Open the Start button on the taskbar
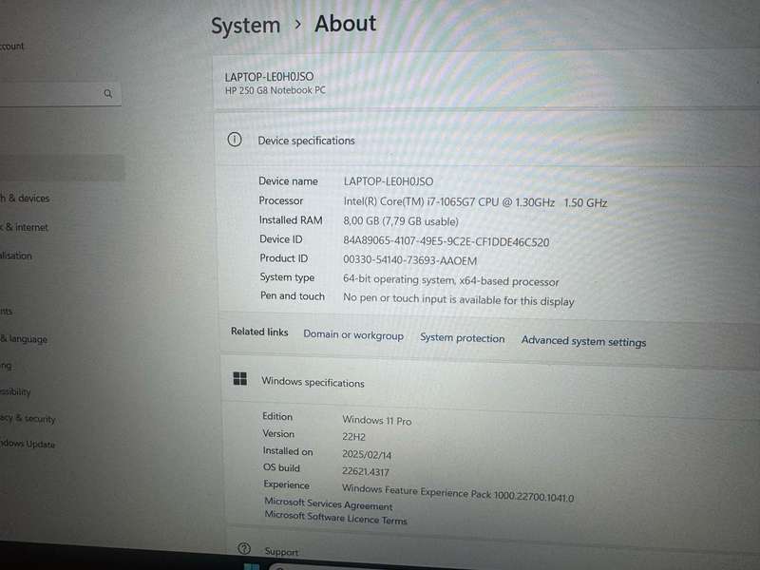 click(252, 566)
